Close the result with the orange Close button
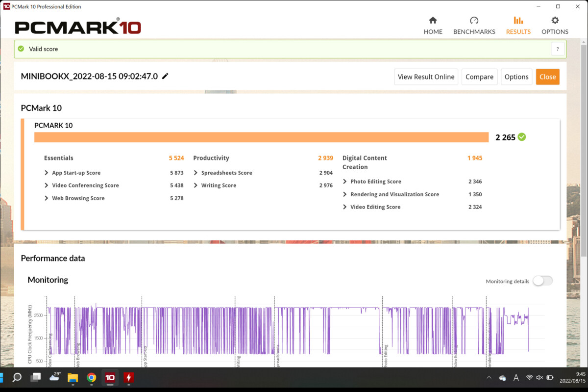 pos(548,77)
